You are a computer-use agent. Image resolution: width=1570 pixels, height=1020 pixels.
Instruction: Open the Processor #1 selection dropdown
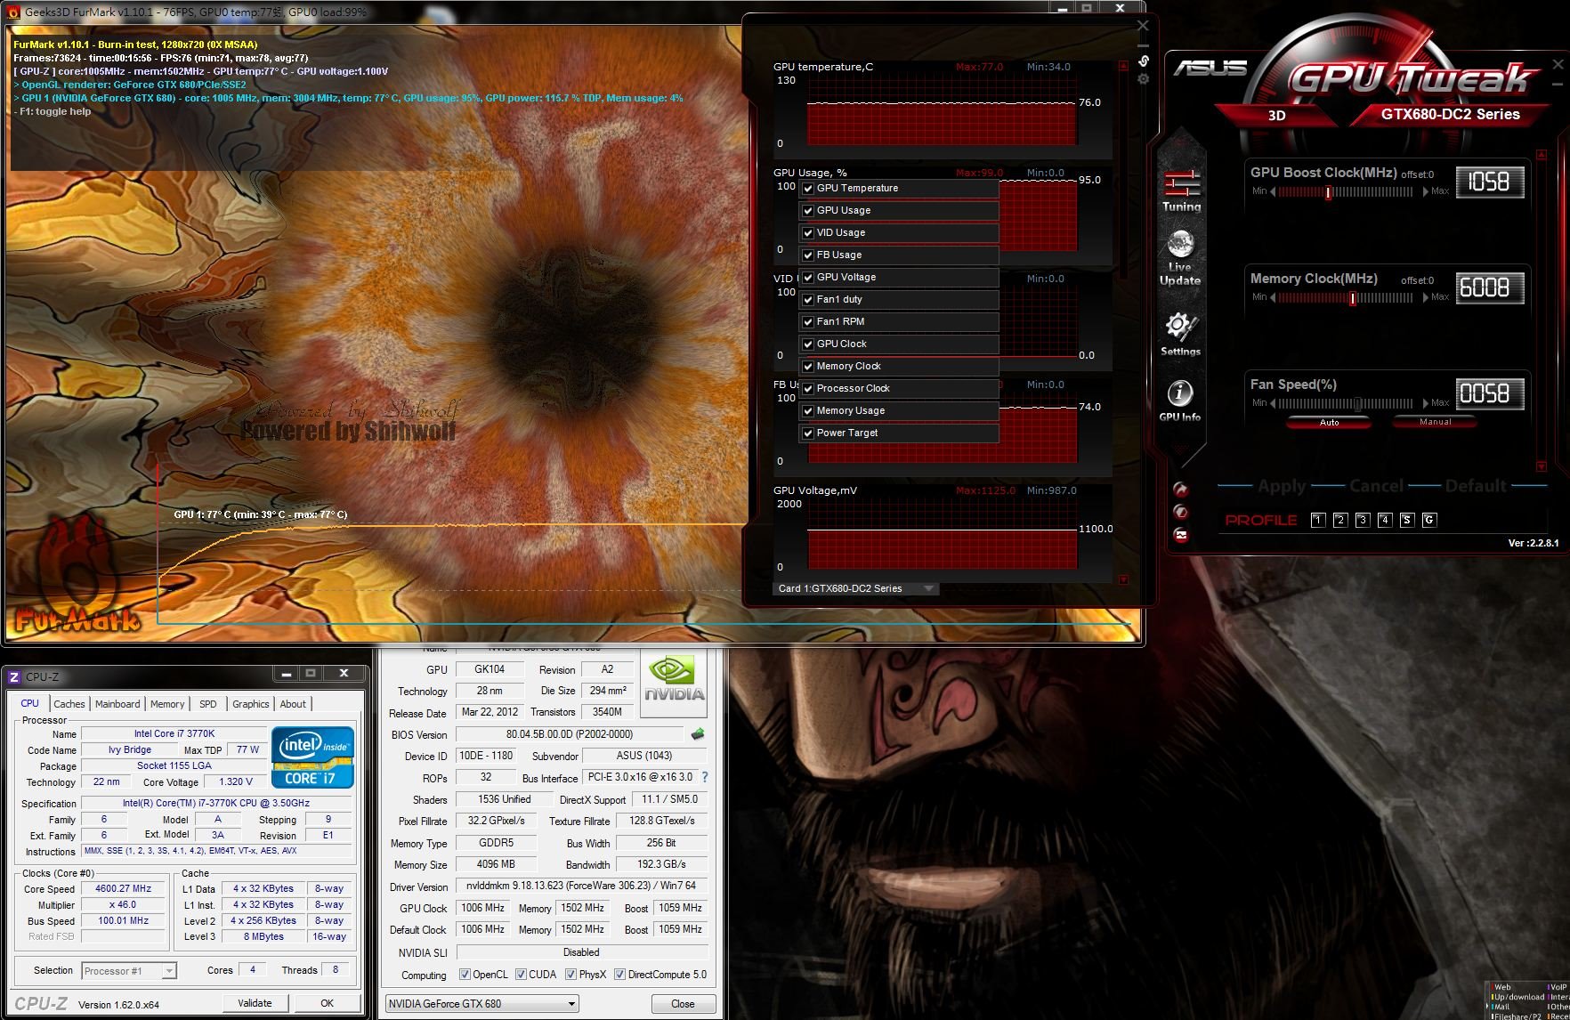tap(129, 971)
